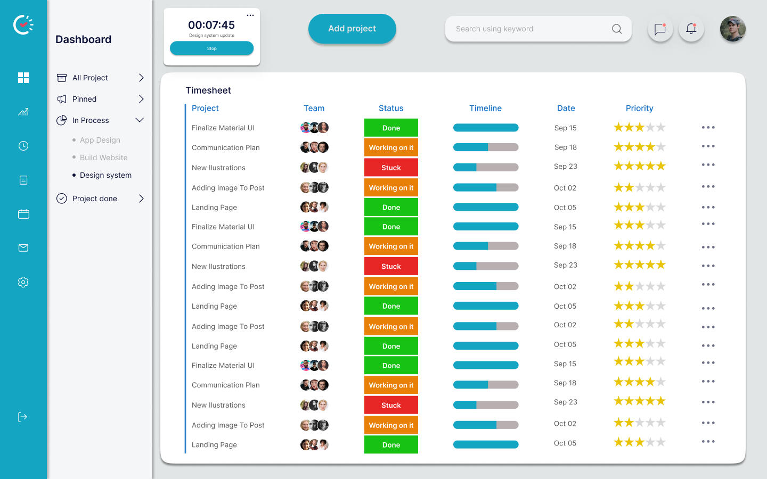Open settings gear in sidebar
The height and width of the screenshot is (479, 767).
point(23,282)
